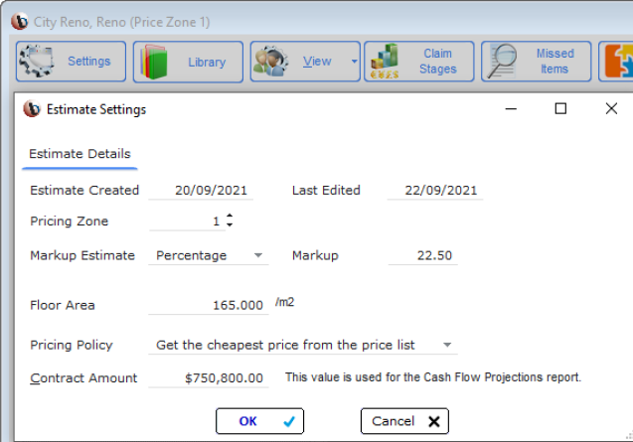
Task: Click the 'Last Edited' label
Action: [x=326, y=190]
